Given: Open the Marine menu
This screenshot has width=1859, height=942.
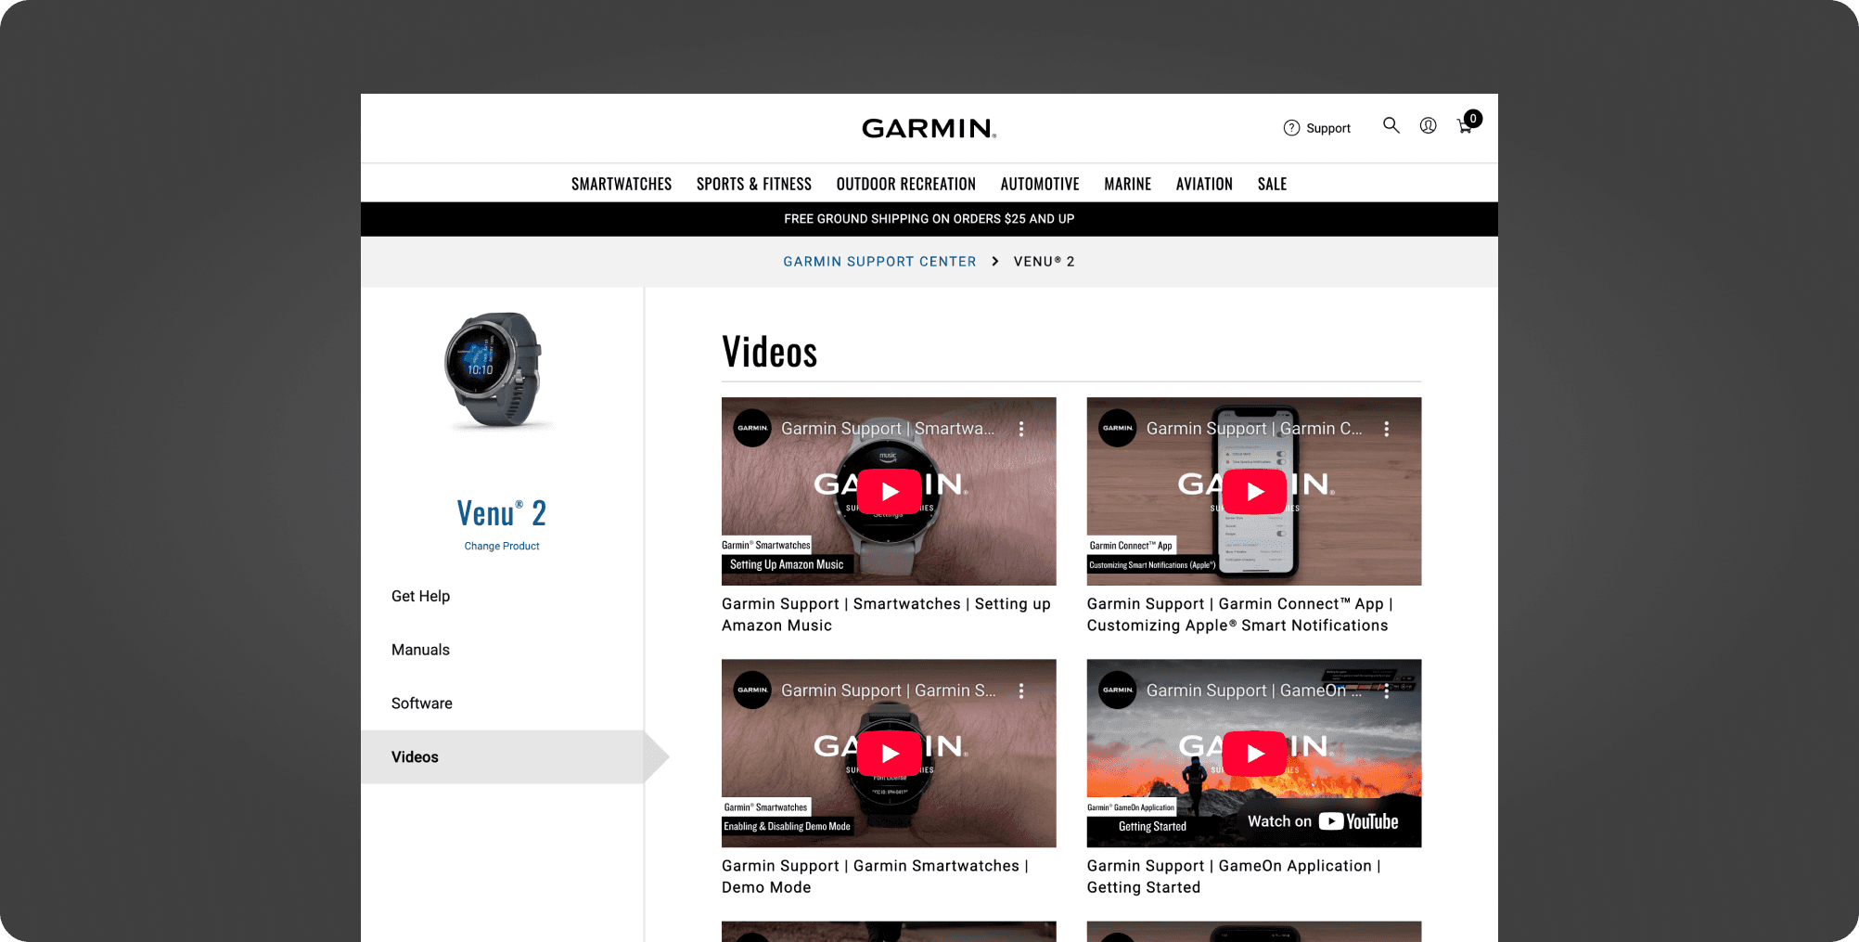Looking at the screenshot, I should (x=1128, y=184).
